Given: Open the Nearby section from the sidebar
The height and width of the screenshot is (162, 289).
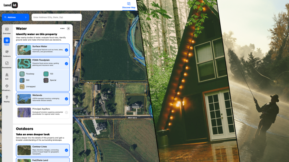Looking at the screenshot, I should pos(6,98).
